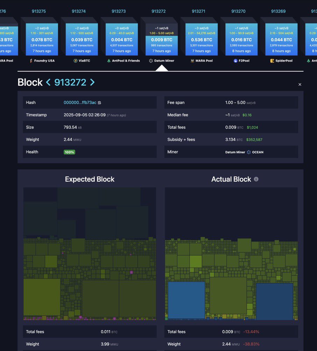Click block height 913273 link
Image resolution: width=317 pixels, height=351 pixels.
coord(119,11)
